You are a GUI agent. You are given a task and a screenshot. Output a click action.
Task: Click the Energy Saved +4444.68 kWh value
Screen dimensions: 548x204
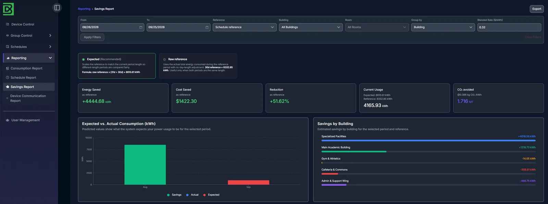pos(97,101)
